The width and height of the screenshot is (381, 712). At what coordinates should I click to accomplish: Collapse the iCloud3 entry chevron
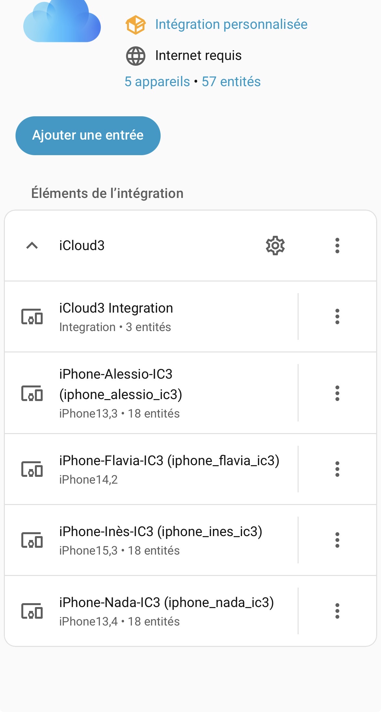coord(32,246)
